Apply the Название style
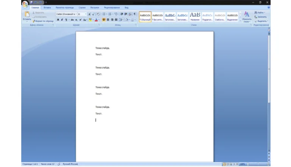The width and height of the screenshot is (291, 167). (195, 17)
